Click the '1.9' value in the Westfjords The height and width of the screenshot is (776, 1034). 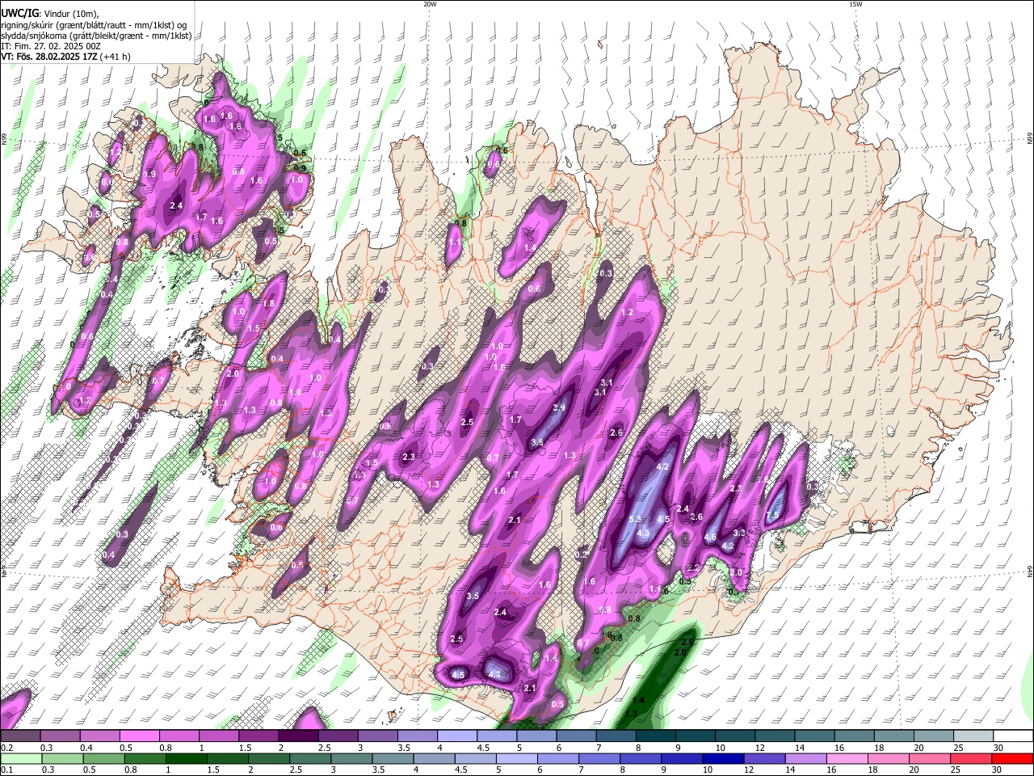tap(150, 175)
